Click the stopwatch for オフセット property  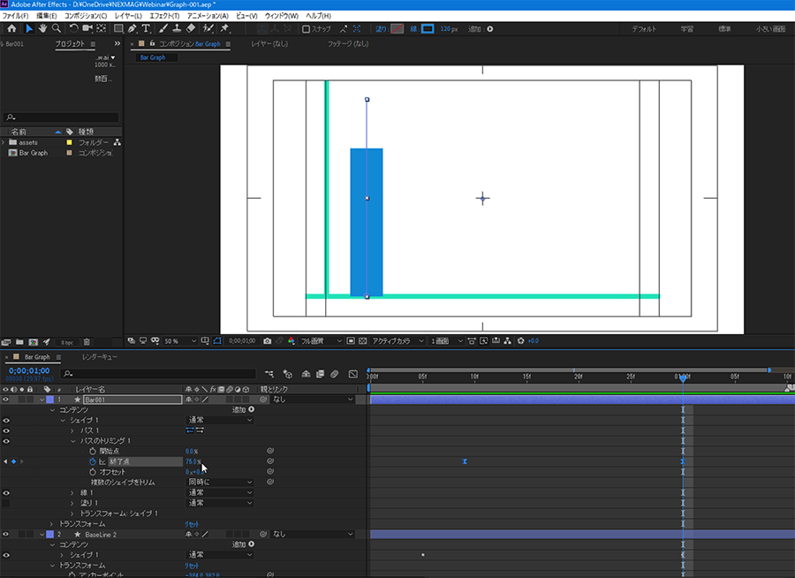(x=92, y=472)
